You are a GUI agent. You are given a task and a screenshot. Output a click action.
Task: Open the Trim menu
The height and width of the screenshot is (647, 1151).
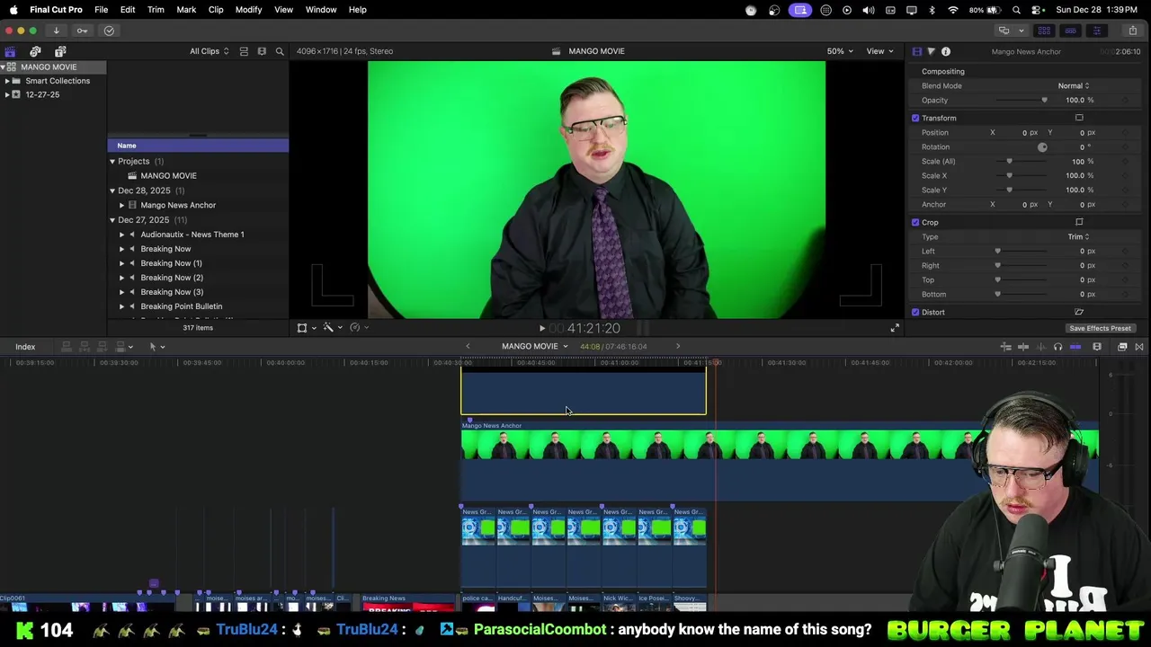(156, 10)
